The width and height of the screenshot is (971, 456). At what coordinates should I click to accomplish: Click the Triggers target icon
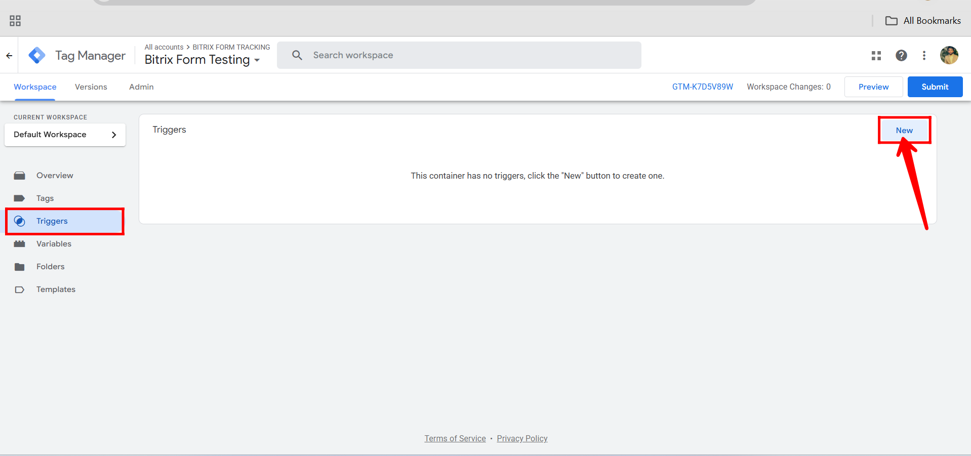(x=20, y=221)
